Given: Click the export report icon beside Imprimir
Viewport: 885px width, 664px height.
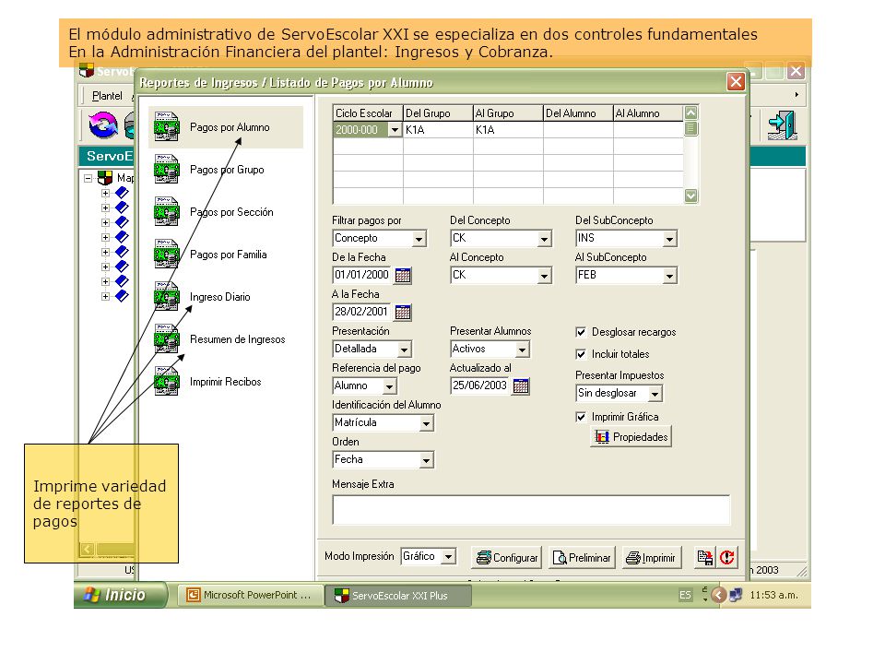Looking at the screenshot, I should point(704,558).
